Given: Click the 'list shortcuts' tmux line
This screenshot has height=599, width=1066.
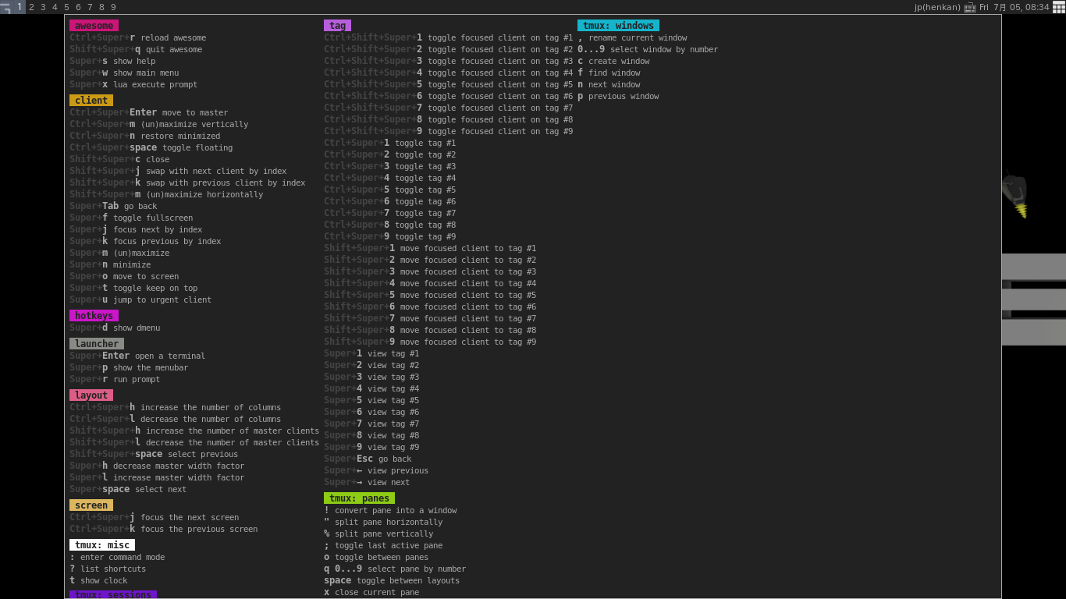Looking at the screenshot, I should tap(108, 569).
